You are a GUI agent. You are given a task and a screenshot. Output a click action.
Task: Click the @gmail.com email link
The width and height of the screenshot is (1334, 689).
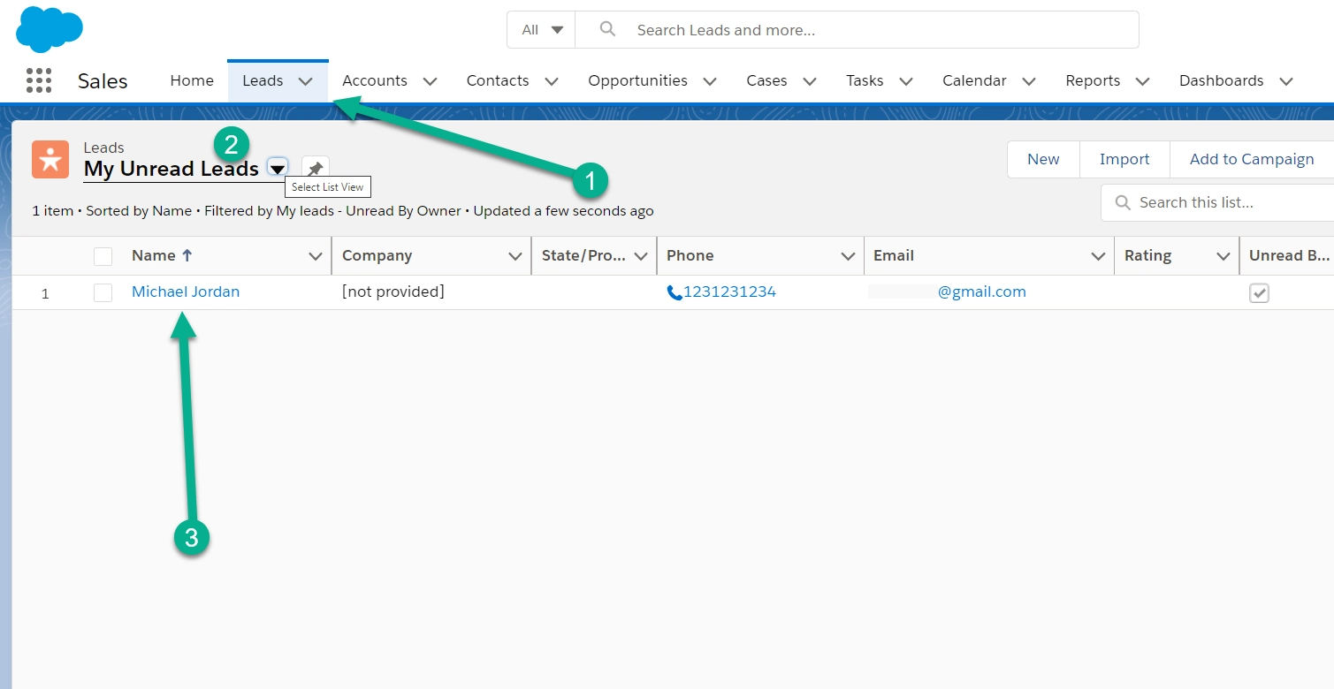(981, 291)
